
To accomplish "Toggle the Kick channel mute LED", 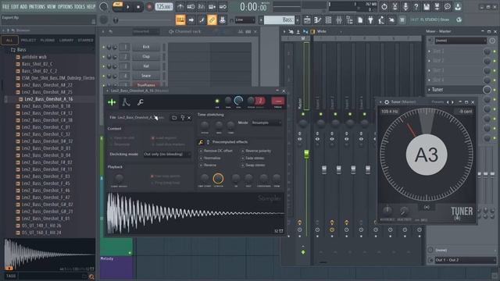I will point(104,47).
